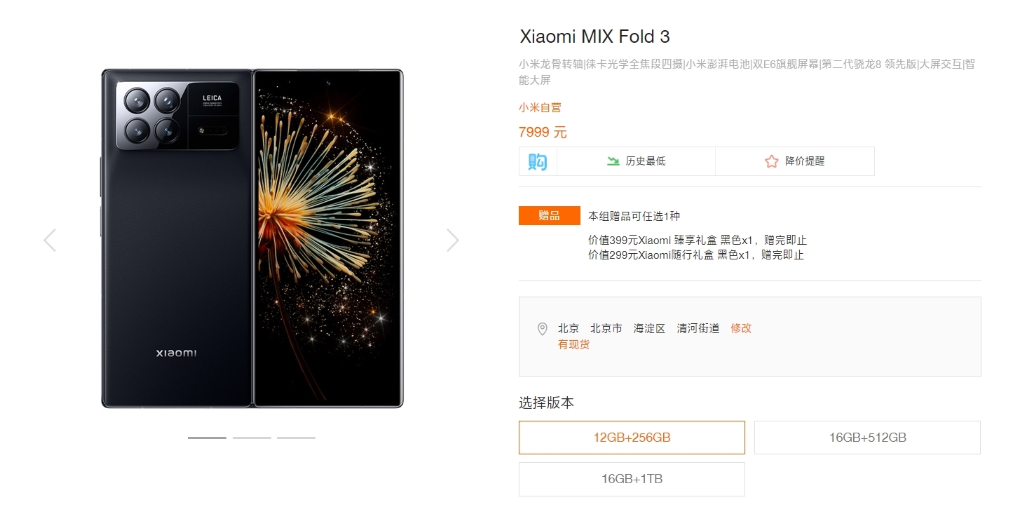Image resolution: width=1027 pixels, height=514 pixels.
Task: Click the star price alert icon
Action: tap(771, 161)
